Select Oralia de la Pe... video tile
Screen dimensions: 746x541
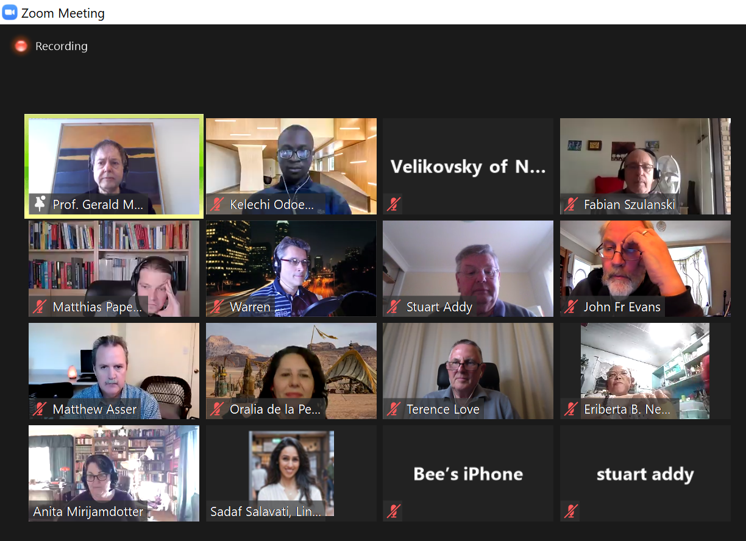[x=291, y=371]
